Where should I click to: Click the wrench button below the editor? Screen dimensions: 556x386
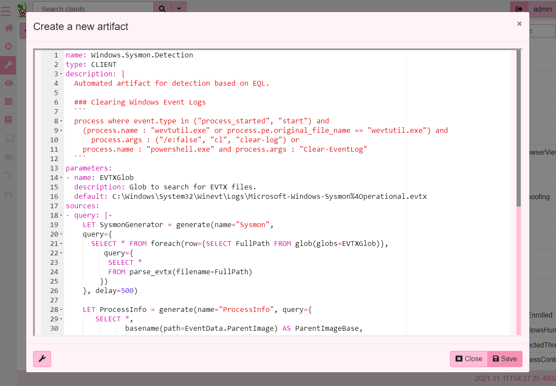(42, 359)
